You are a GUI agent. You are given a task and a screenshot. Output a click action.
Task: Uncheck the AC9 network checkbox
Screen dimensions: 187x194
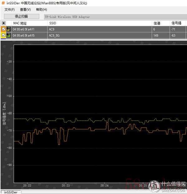3,29
